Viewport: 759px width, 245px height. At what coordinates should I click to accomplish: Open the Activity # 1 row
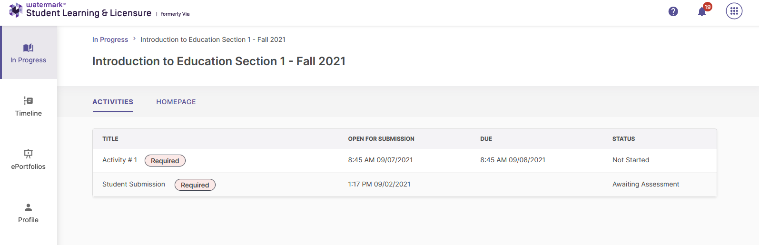click(404, 160)
